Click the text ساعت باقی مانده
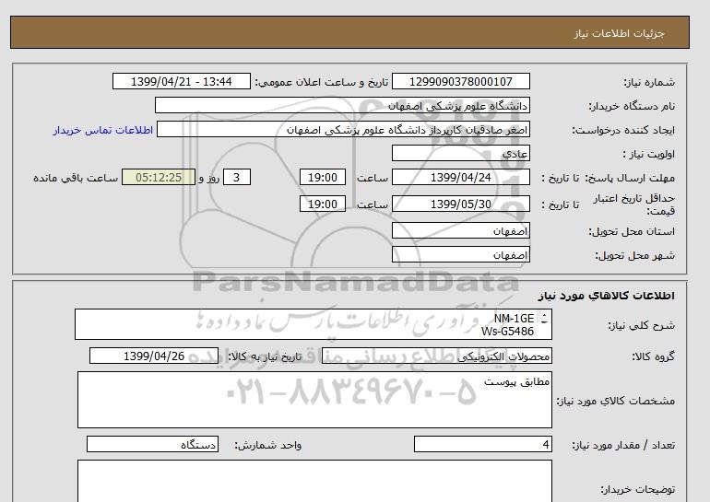 (x=76, y=178)
